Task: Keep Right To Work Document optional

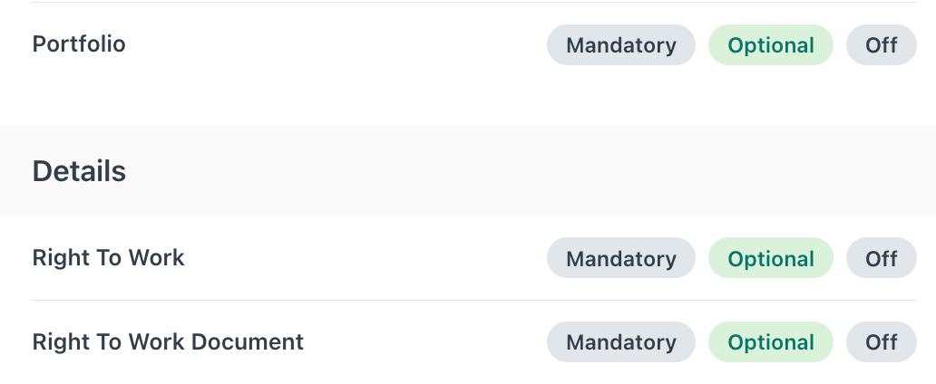Action: click(x=770, y=342)
